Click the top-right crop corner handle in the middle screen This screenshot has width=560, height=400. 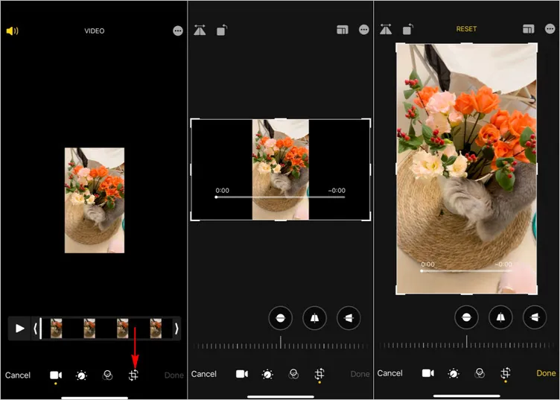tap(368, 121)
